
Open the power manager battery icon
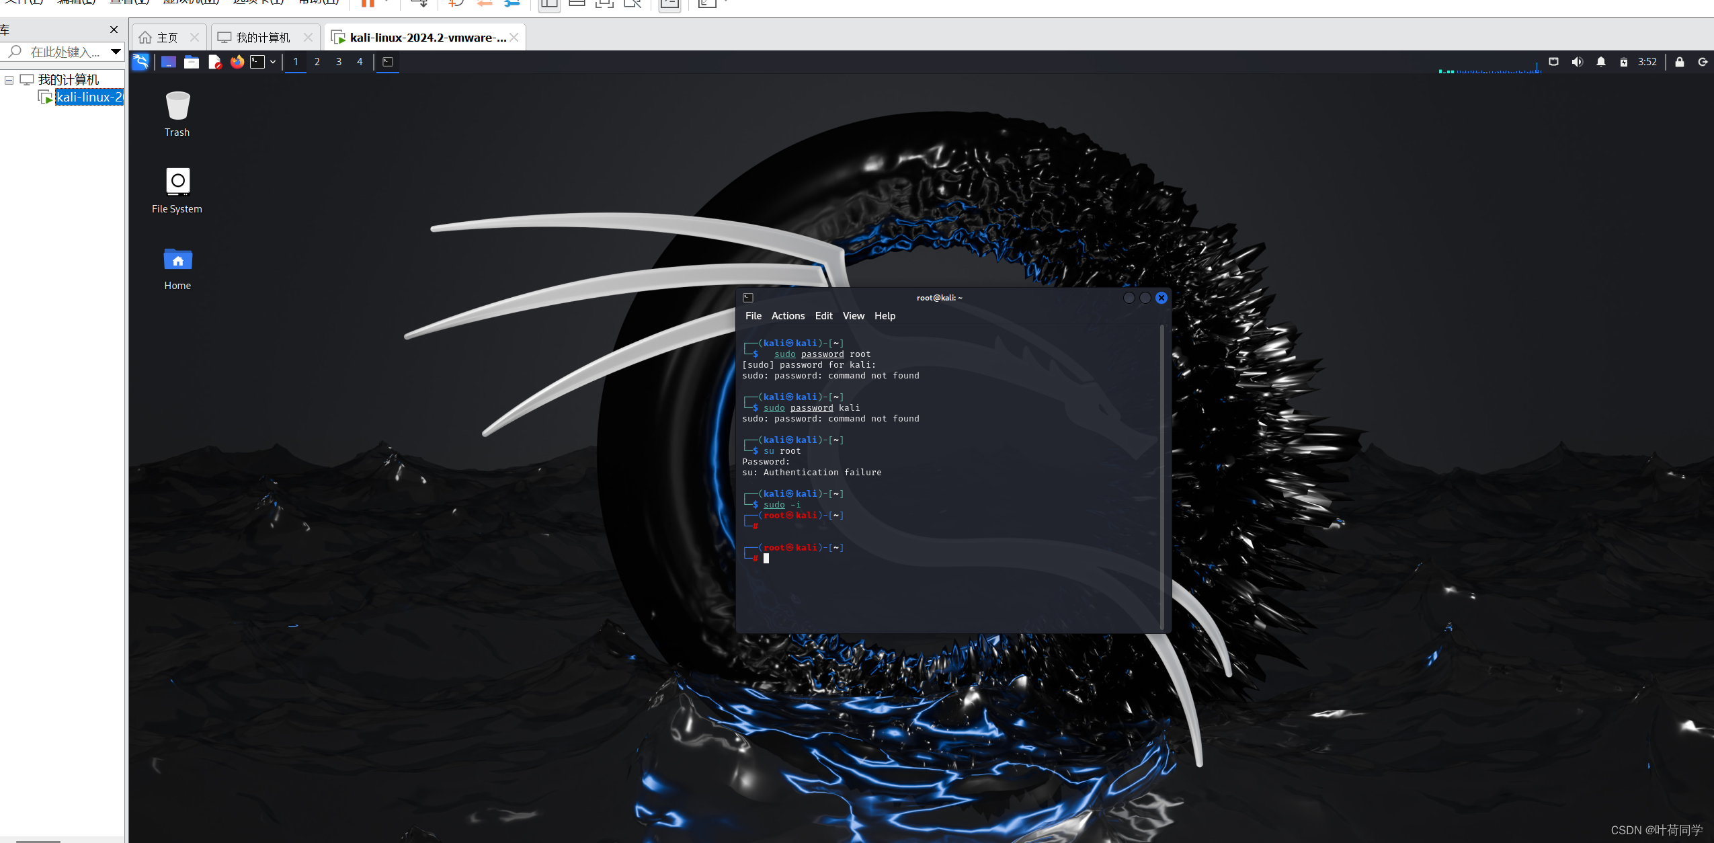tap(1624, 62)
